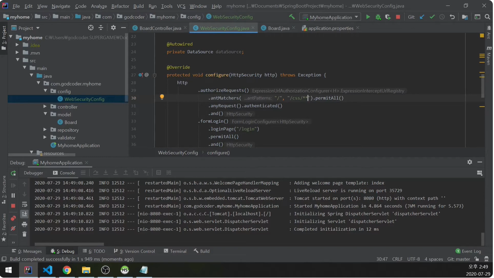Expand the repository package
494x278 pixels.
pyautogui.click(x=45, y=130)
